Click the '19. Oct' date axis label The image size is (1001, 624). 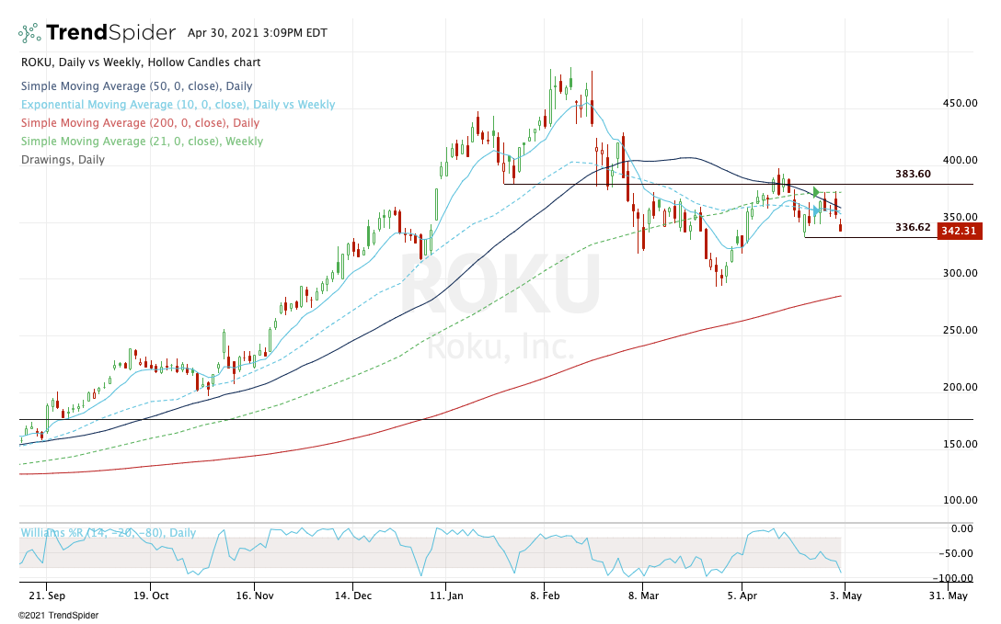(x=151, y=596)
